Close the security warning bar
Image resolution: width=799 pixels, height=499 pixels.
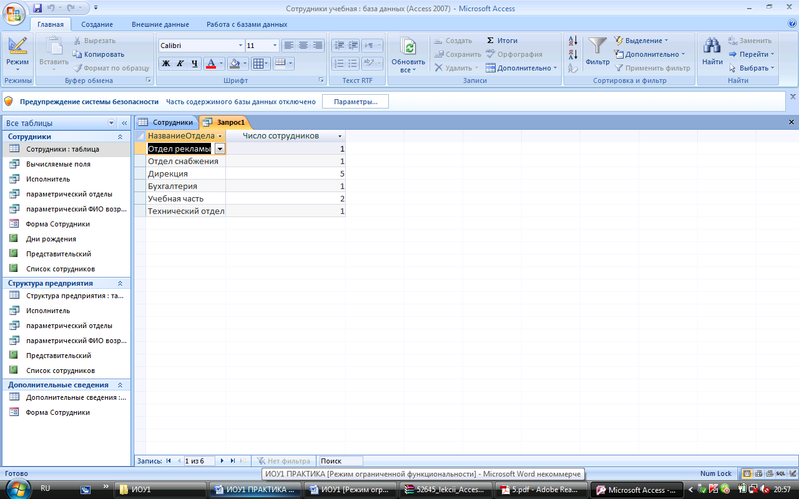tap(793, 97)
